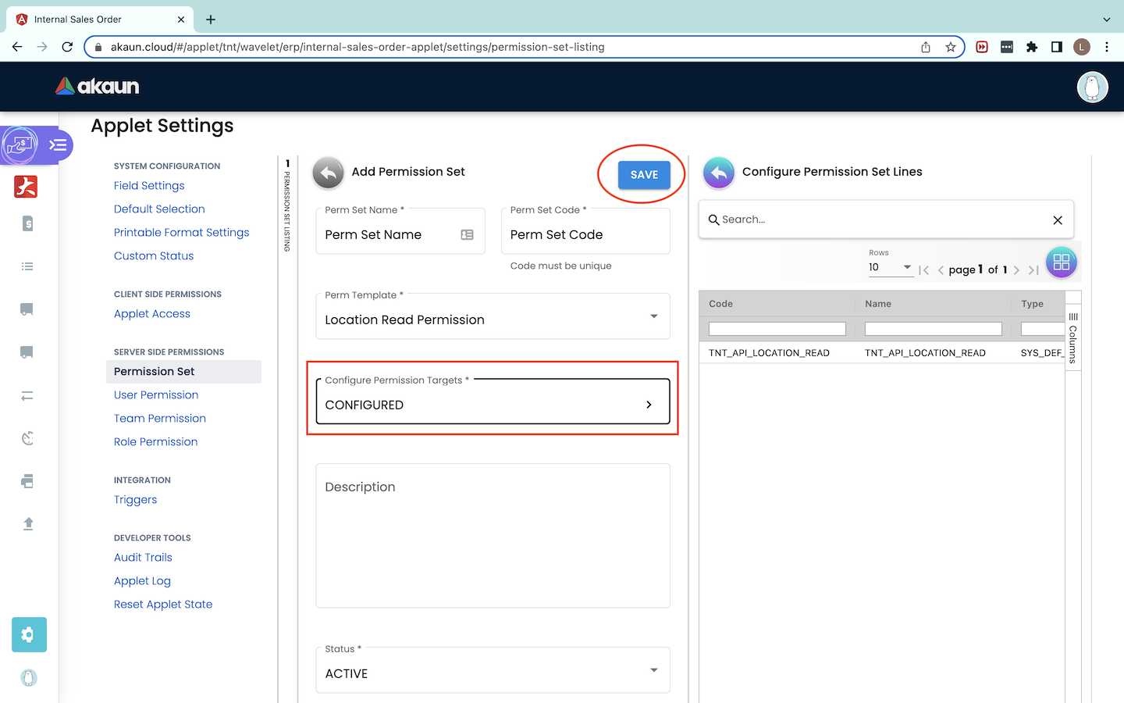Open the printer icon in left sidebar

(x=27, y=481)
